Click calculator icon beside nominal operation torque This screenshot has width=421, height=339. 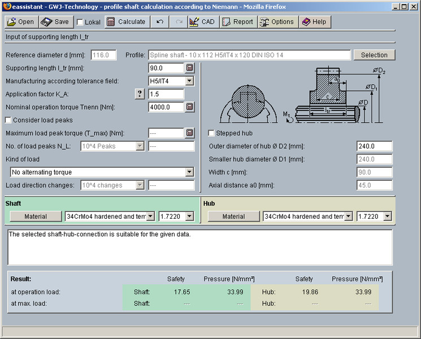[x=189, y=107]
